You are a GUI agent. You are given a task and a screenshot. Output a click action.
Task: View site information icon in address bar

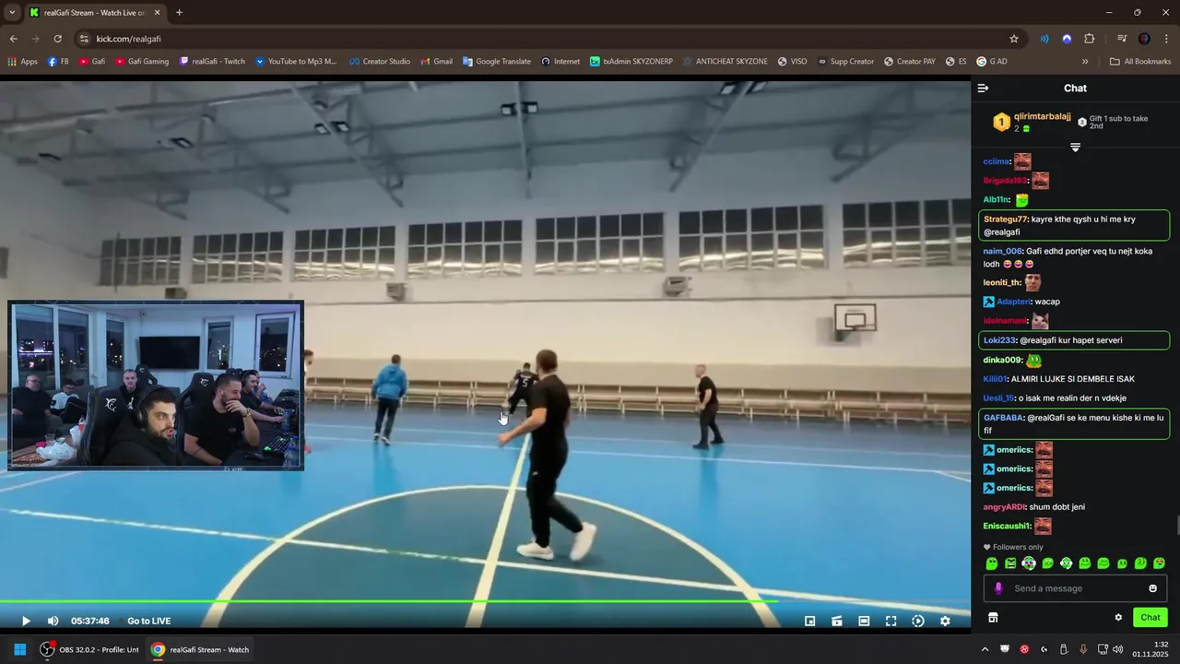click(x=84, y=39)
